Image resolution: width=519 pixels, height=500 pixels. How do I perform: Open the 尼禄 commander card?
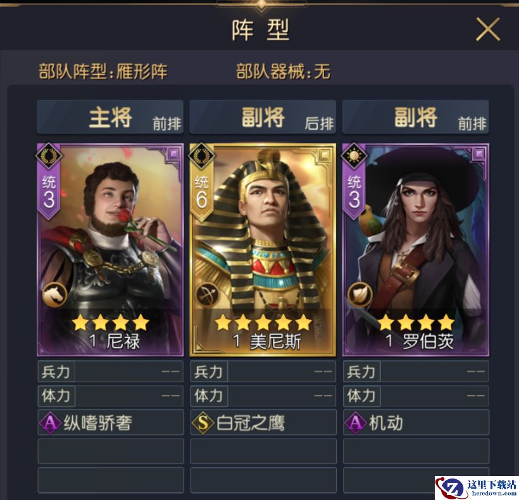tap(110, 250)
